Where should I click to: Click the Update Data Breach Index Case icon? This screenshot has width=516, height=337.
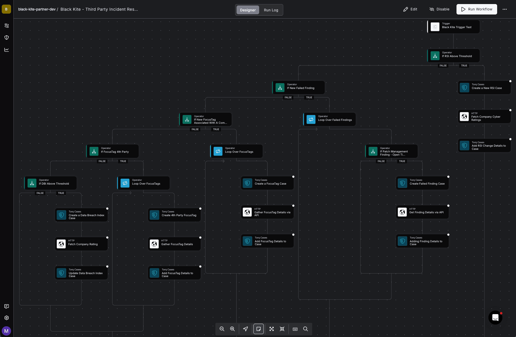(62, 273)
